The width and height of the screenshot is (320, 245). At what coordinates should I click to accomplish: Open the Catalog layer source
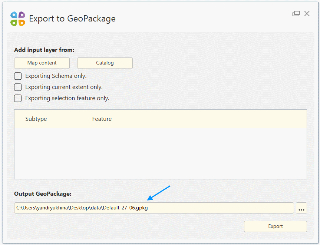[105, 63]
